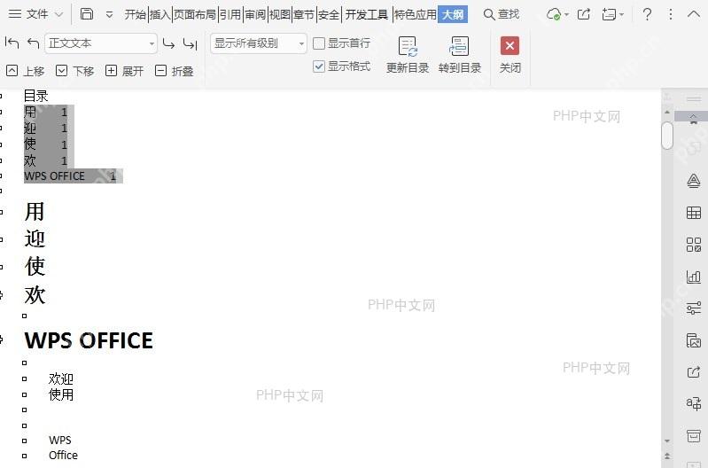This screenshot has width=708, height=468.
Task: Open the 正文文本 outline level dropdown
Action: point(101,43)
